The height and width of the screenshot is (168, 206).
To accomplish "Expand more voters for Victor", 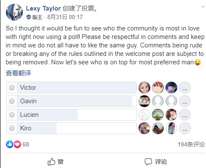I will [x=185, y=88].
